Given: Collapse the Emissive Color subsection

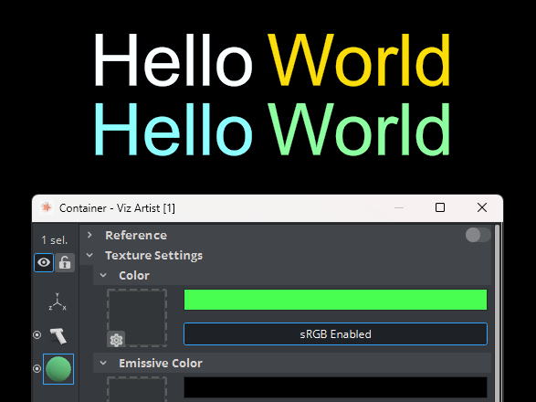Looking at the screenshot, I should click(103, 363).
